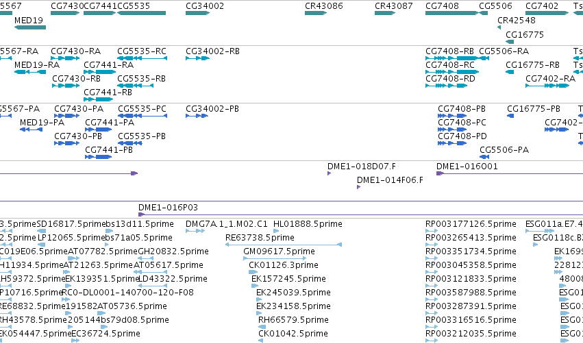Select protein CG5535-PC

[142, 116]
